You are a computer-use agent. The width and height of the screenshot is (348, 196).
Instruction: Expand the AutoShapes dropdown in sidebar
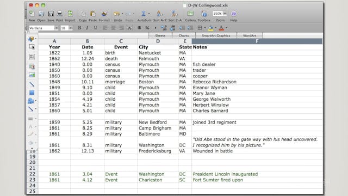35,101
